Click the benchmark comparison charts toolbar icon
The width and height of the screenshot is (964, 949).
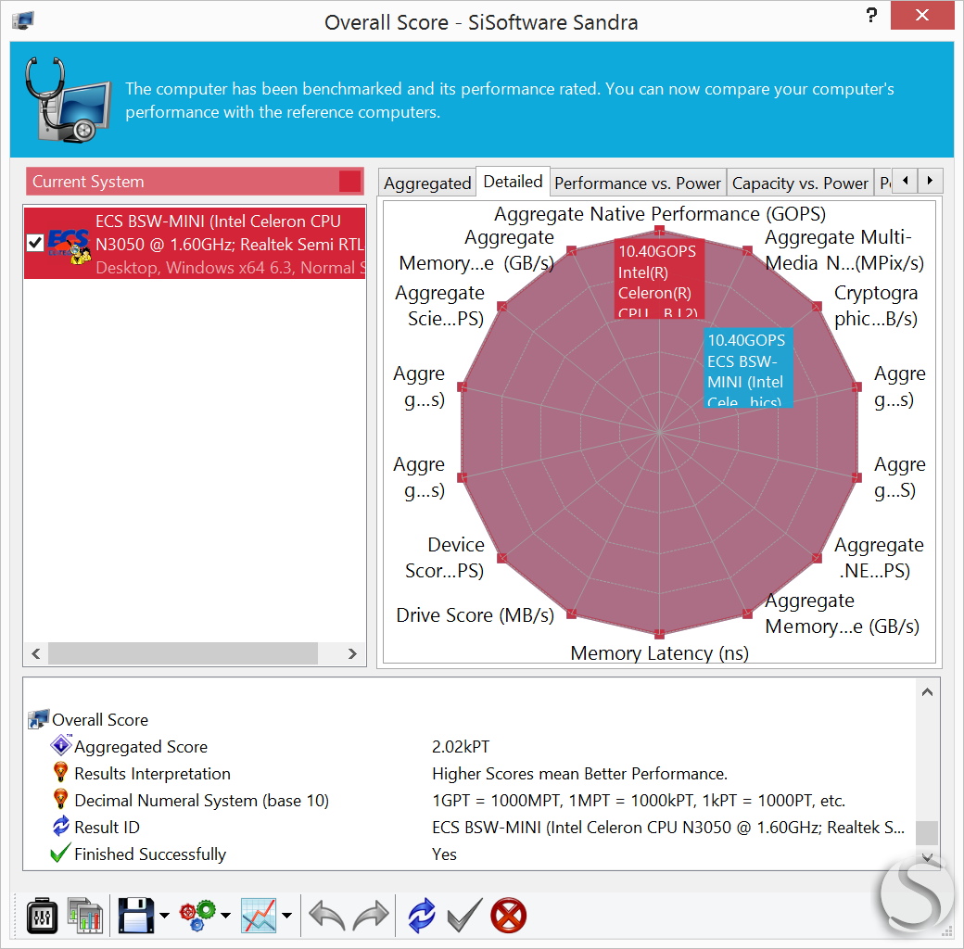click(85, 916)
